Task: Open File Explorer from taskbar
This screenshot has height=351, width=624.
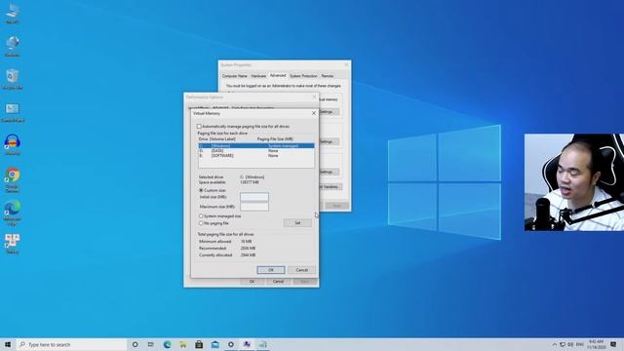Action: (x=183, y=344)
